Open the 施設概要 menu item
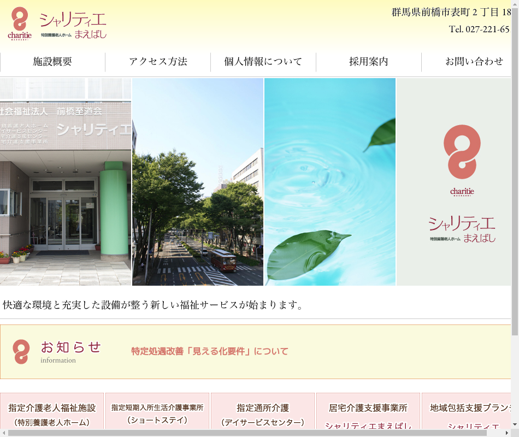Image resolution: width=519 pixels, height=437 pixels. 52,62
